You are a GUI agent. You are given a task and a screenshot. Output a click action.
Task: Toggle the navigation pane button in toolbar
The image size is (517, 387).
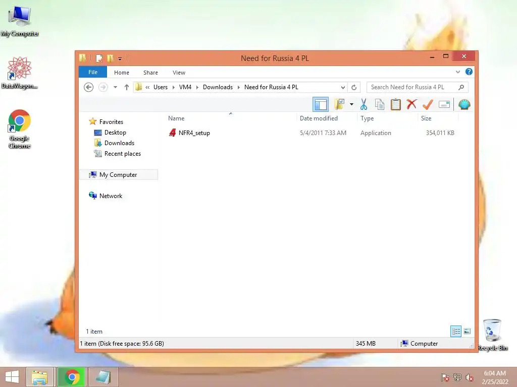tap(320, 105)
